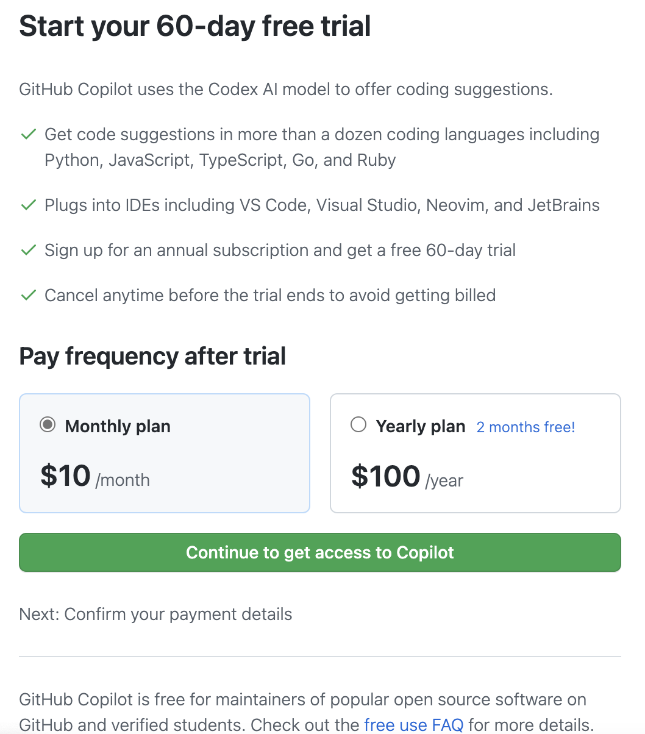Click the Codex AI model description sentence
The width and height of the screenshot is (645, 734).
[286, 90]
